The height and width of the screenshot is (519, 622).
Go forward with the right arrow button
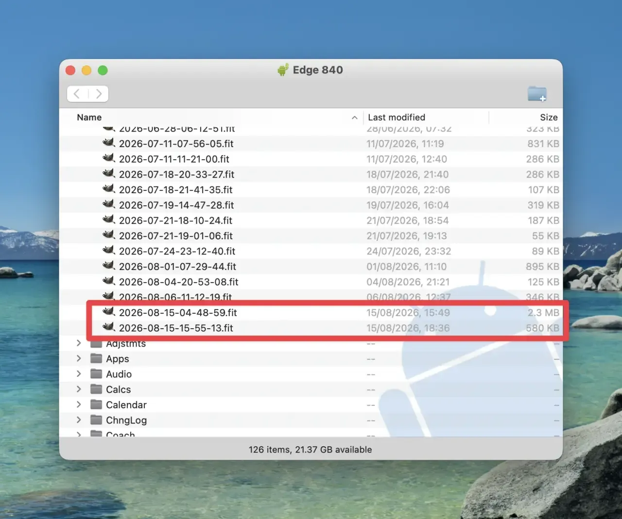(99, 94)
